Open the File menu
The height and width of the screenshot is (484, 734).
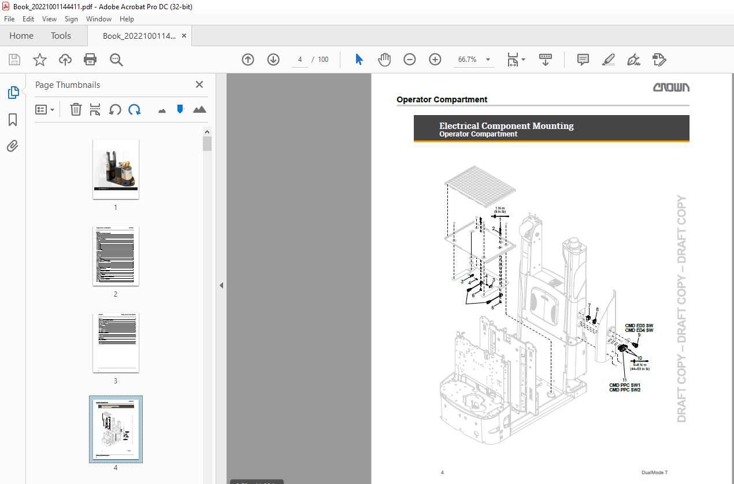click(9, 19)
